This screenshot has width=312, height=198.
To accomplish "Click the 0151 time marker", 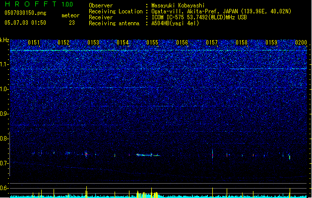I will point(34,43).
